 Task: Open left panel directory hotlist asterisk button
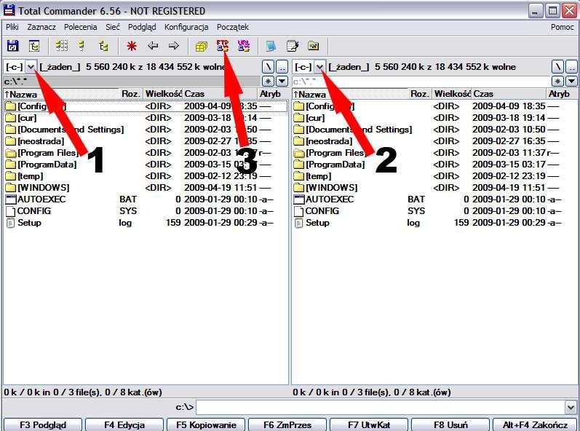268,81
